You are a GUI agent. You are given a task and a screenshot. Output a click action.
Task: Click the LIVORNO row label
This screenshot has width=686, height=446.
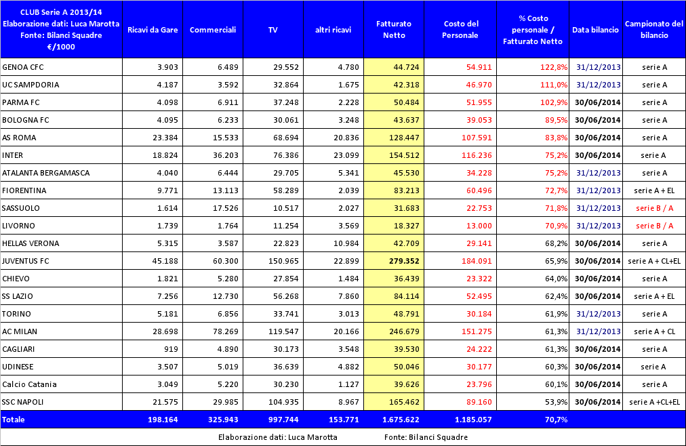point(61,226)
